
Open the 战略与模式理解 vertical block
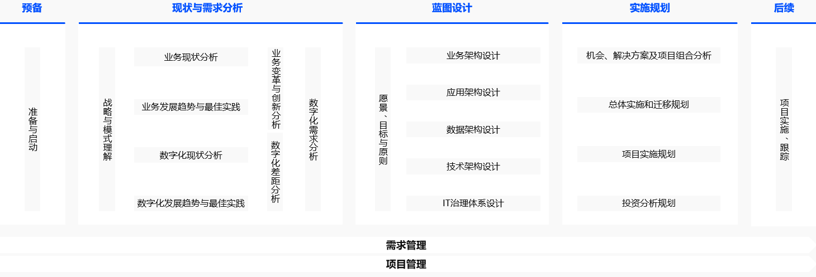107,129
